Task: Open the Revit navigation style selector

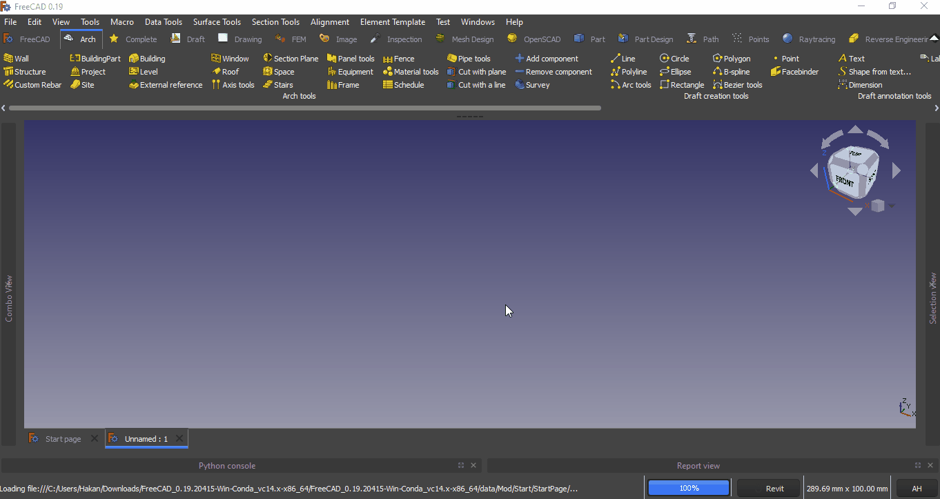Action: [x=768, y=488]
